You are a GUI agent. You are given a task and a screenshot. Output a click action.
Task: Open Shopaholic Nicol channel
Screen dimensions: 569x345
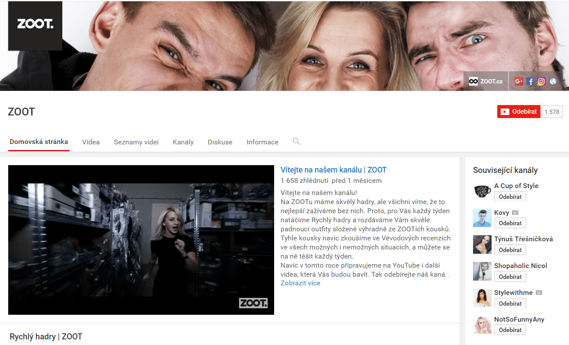pos(521,266)
